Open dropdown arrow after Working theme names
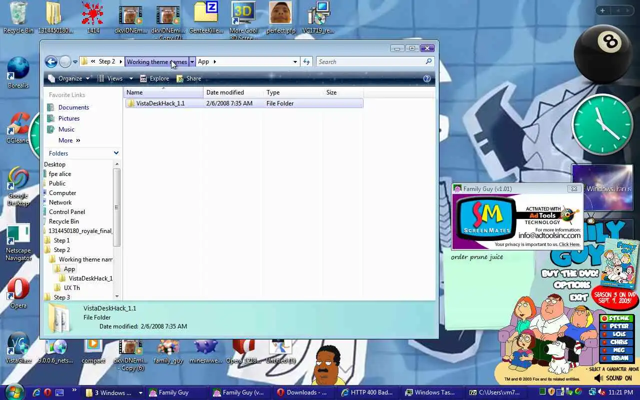The width and height of the screenshot is (640, 400). 192,61
